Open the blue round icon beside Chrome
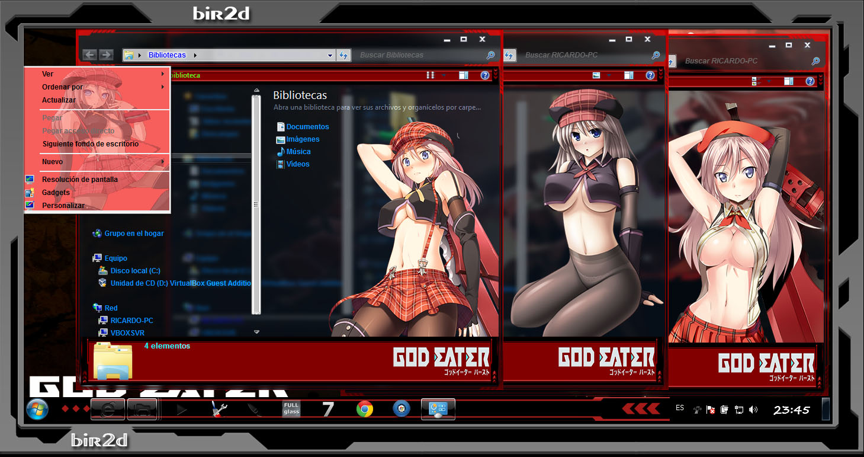The width and height of the screenshot is (864, 457). click(x=401, y=409)
